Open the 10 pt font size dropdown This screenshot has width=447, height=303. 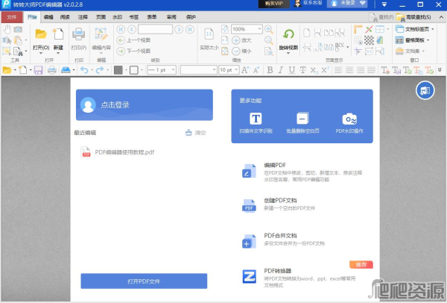pos(236,70)
